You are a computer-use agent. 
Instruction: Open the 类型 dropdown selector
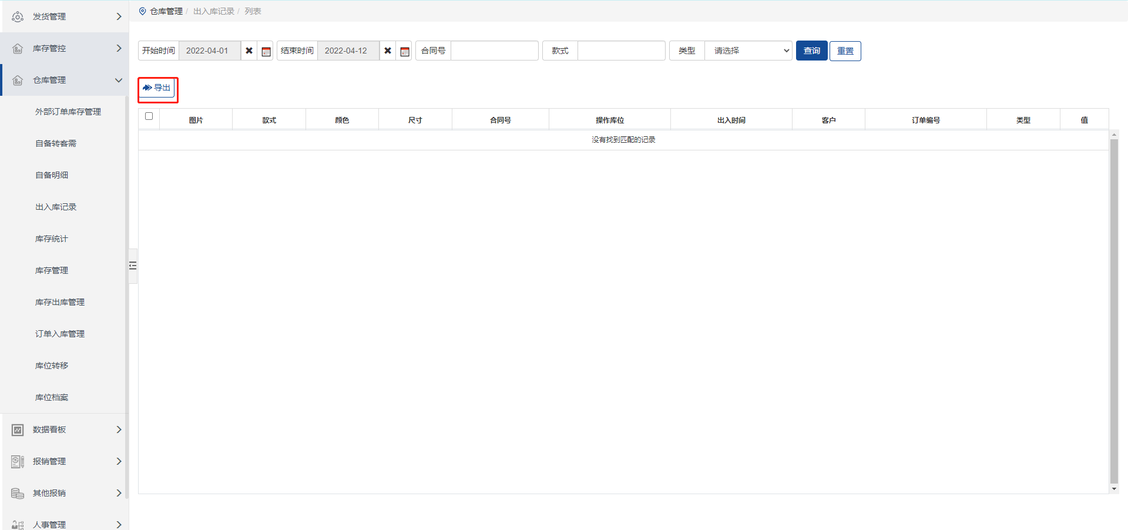pos(748,51)
